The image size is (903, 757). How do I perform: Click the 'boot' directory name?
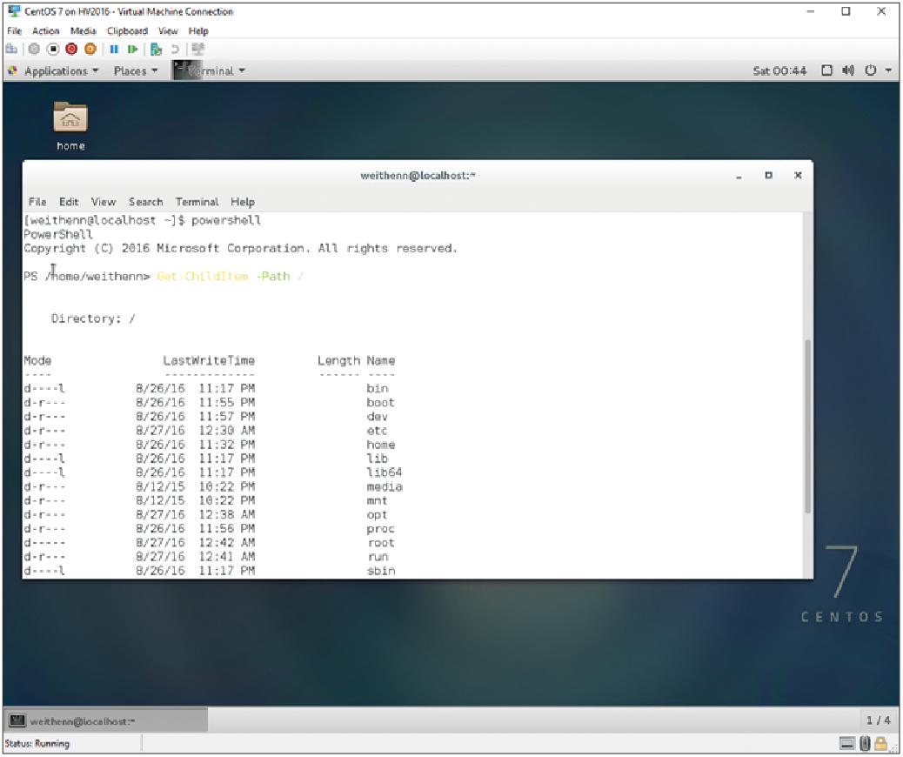point(381,403)
